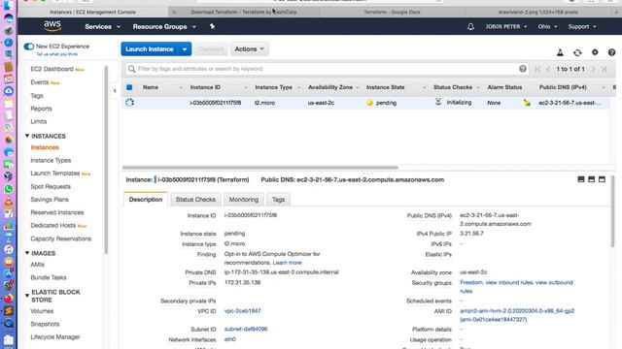Collapse the INSTANCES section
The height and width of the screenshot is (349, 622).
point(27,136)
